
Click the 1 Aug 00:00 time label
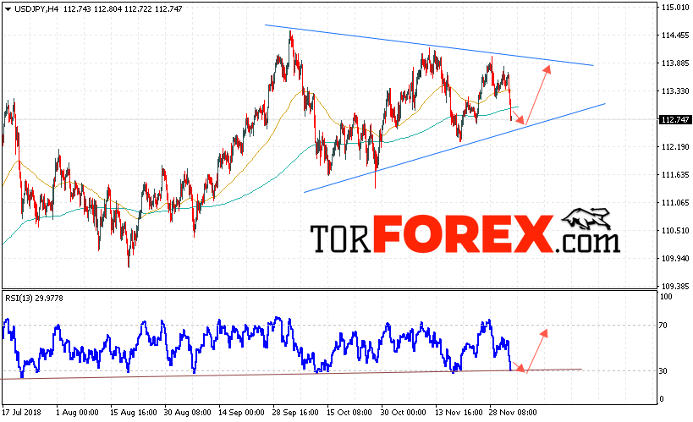pyautogui.click(x=77, y=413)
